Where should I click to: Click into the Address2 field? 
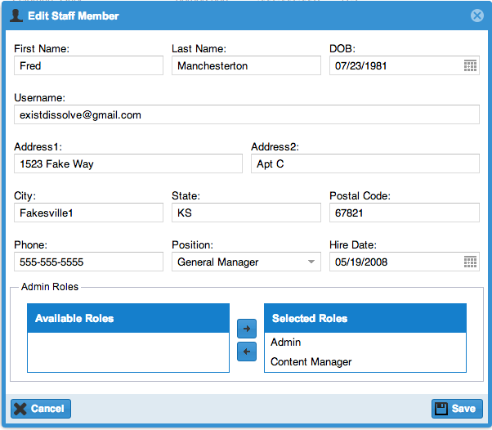tap(365, 164)
